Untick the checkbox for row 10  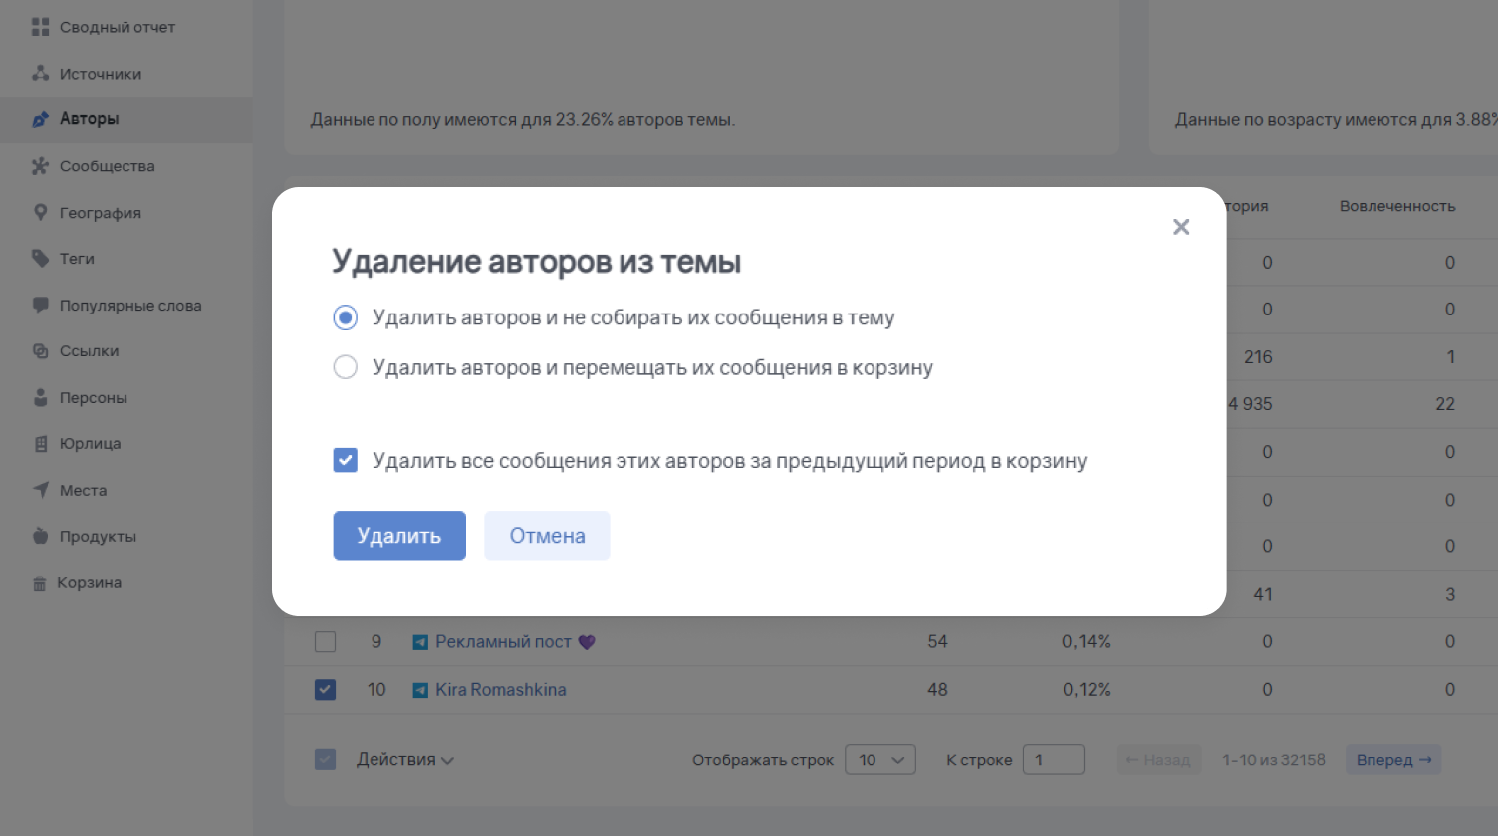tap(325, 689)
